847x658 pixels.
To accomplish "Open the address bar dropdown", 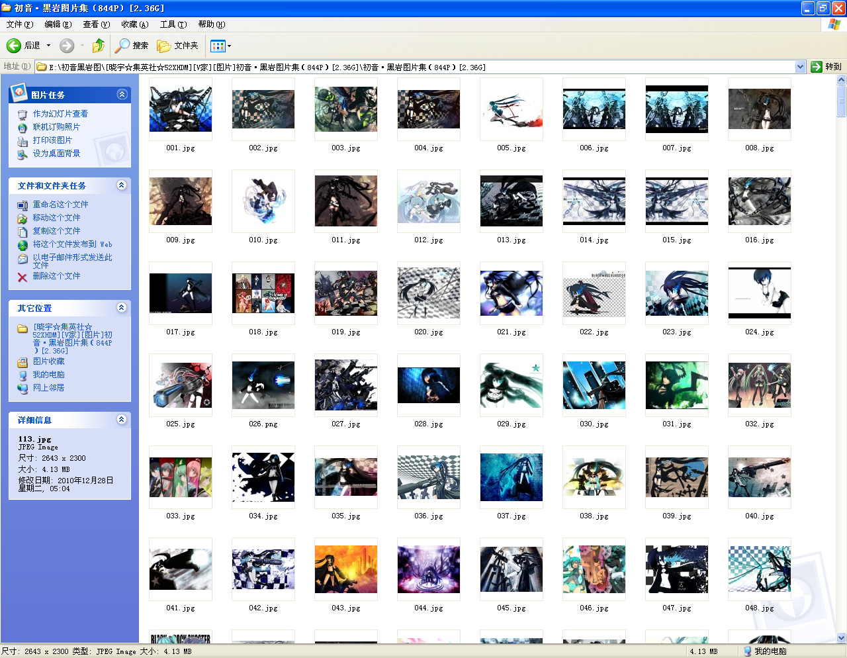I will 800,67.
